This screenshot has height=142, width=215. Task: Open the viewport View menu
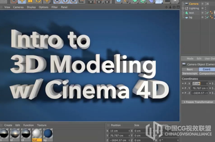(7, 7)
